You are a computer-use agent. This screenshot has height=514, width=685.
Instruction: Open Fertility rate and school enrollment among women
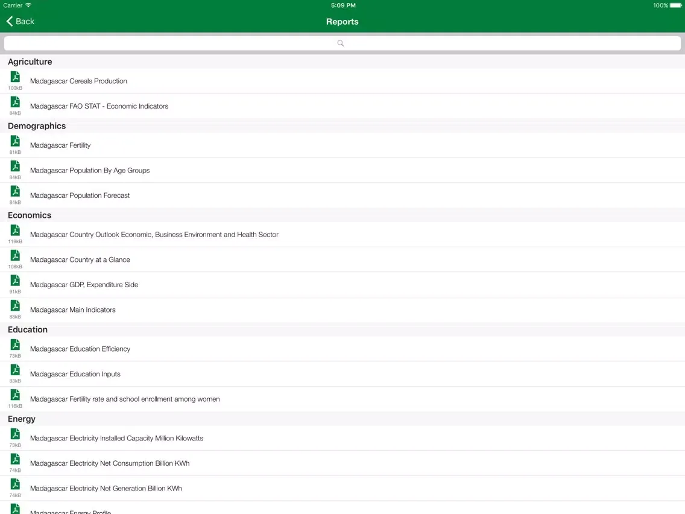tap(342, 399)
